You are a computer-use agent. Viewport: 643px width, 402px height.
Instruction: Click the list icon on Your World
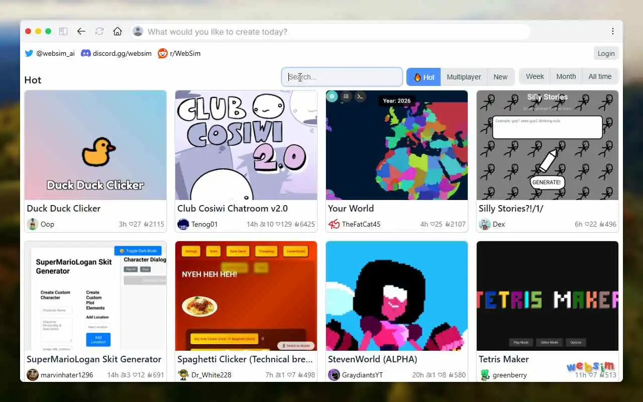pos(346,96)
